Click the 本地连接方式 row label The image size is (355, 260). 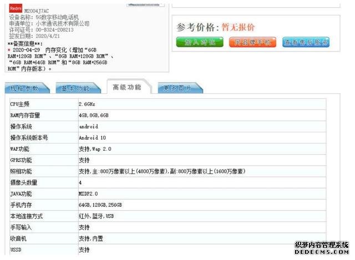[x=26, y=216]
